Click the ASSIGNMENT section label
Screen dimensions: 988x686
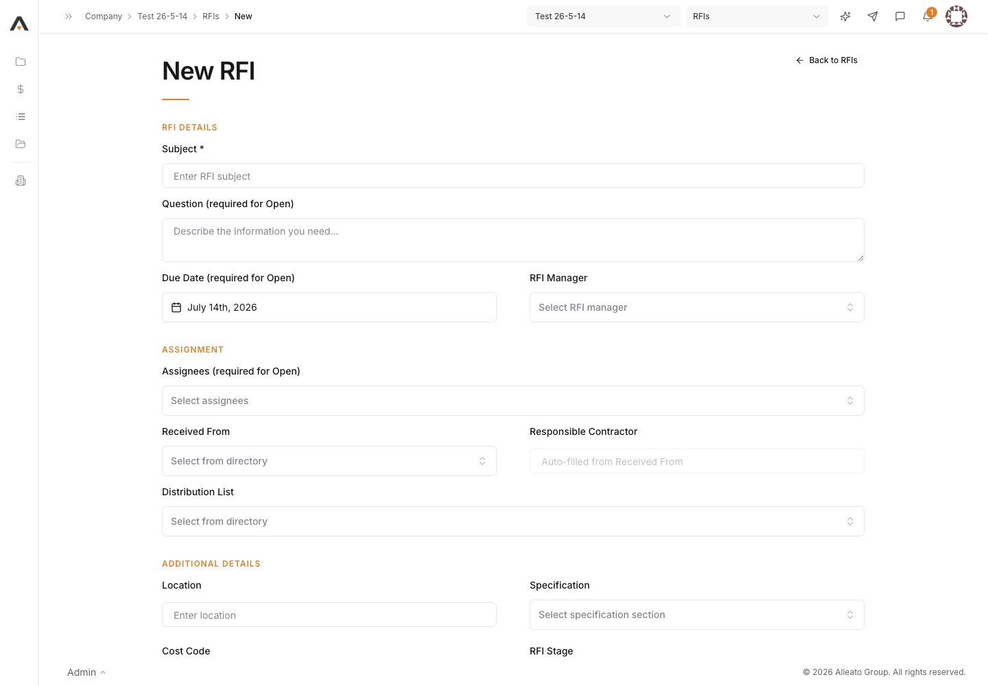(193, 350)
